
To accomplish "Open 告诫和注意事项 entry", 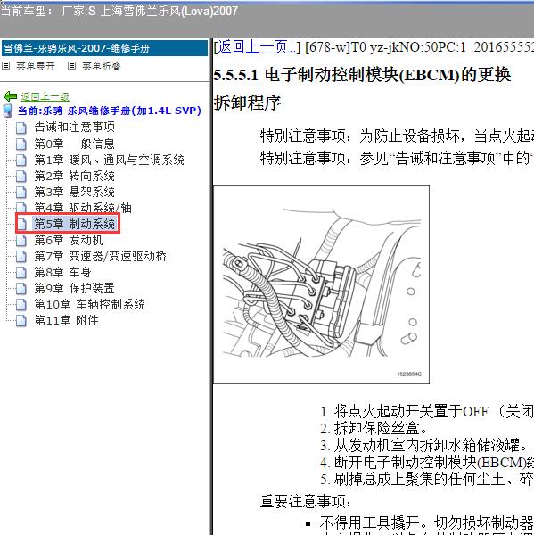I will click(74, 127).
